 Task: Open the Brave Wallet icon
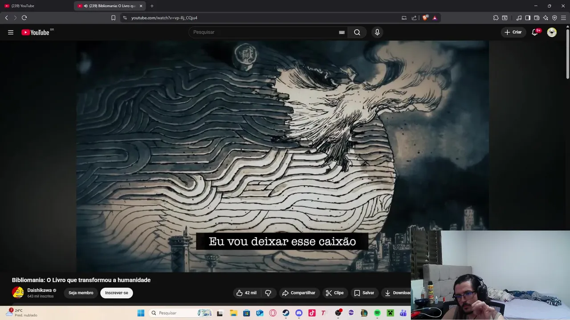click(x=537, y=18)
